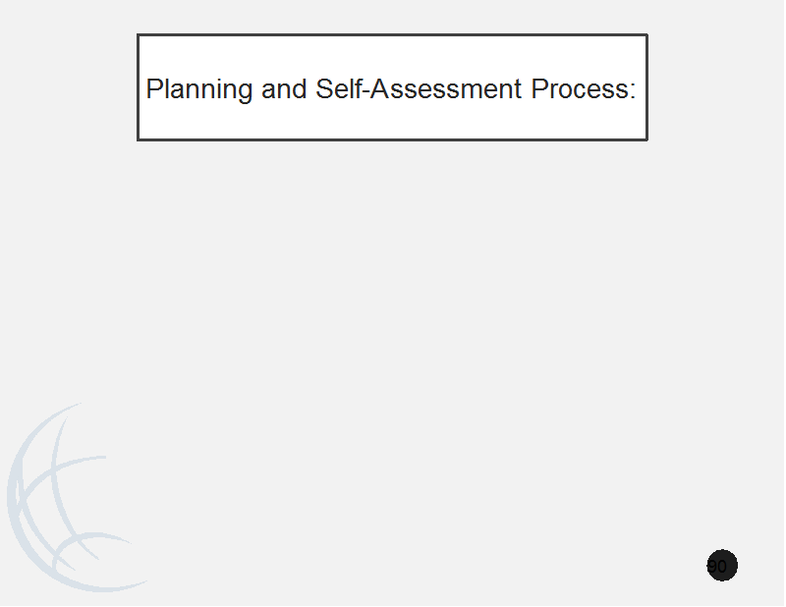Screen dimensions: 786x607
Task: Click the black slide number 90 badge
Action: click(722, 566)
